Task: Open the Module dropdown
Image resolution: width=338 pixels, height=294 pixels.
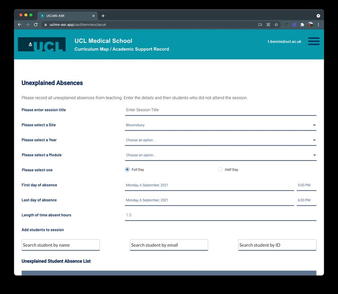Action: [x=221, y=155]
